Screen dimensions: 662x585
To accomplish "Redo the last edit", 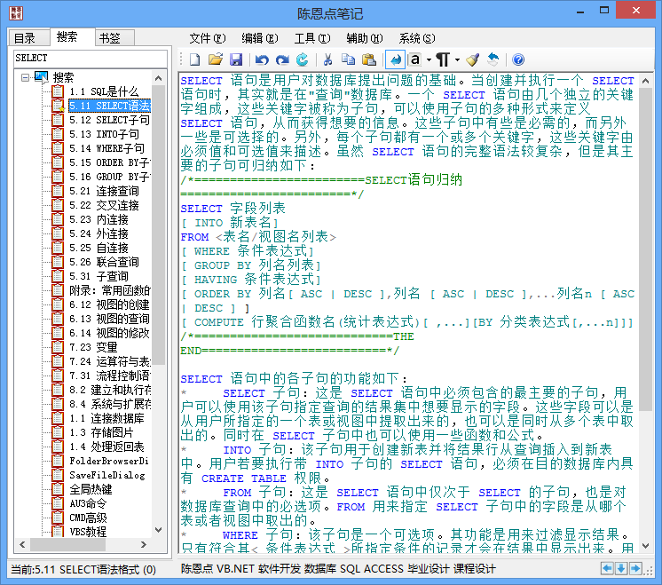I will [282, 59].
